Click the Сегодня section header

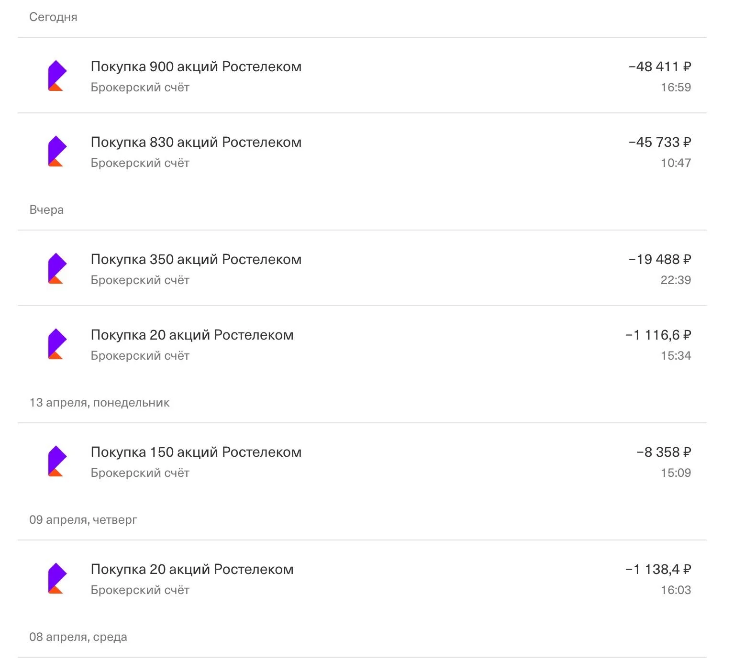click(x=53, y=17)
